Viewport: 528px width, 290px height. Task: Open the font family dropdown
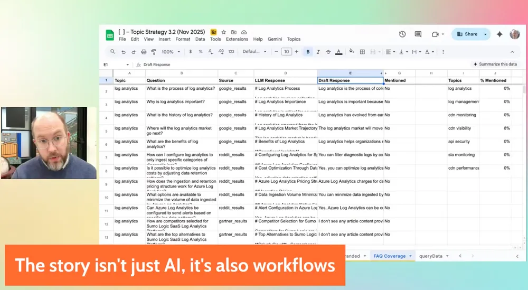click(254, 52)
